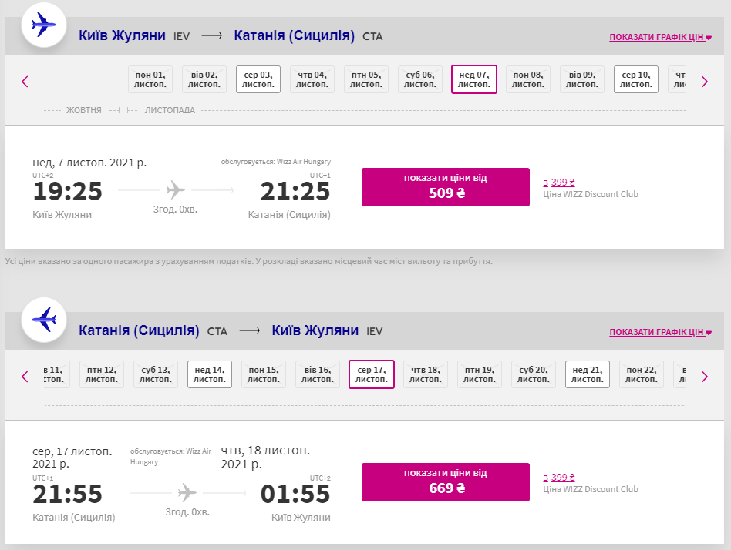Show earlier return dates with left arrow

(x=25, y=376)
